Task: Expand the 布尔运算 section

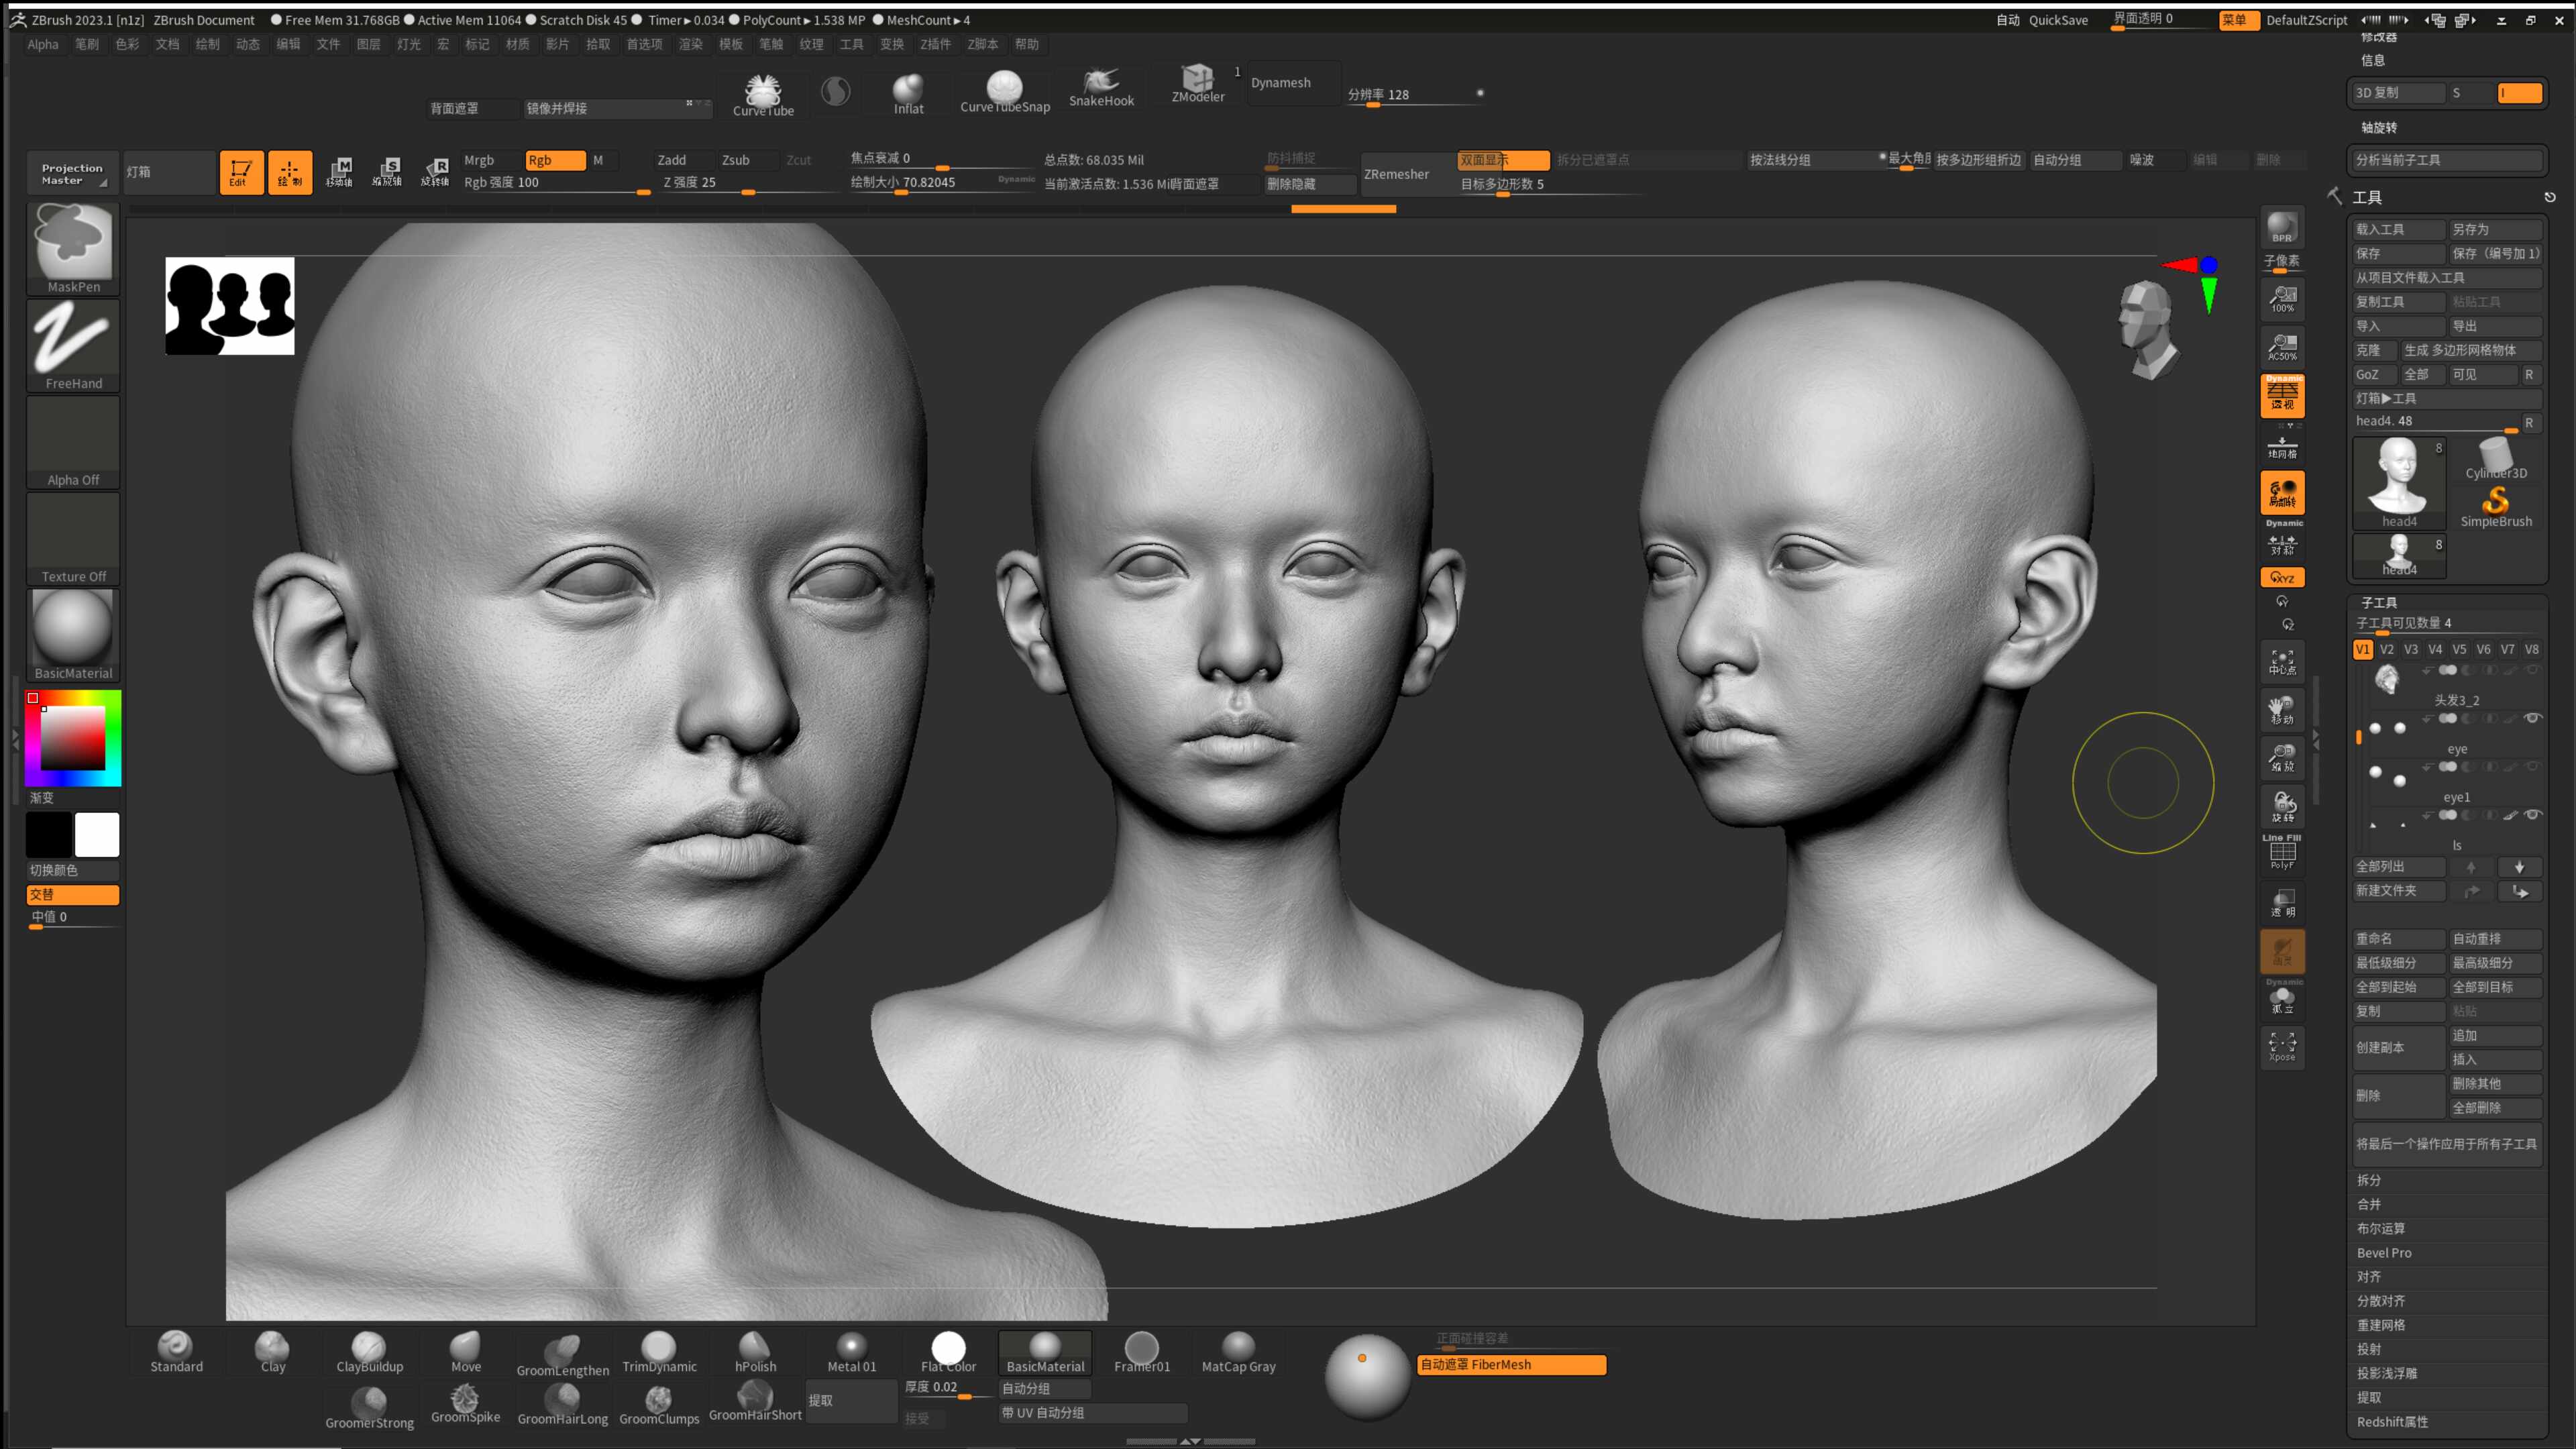Action: click(2381, 1228)
